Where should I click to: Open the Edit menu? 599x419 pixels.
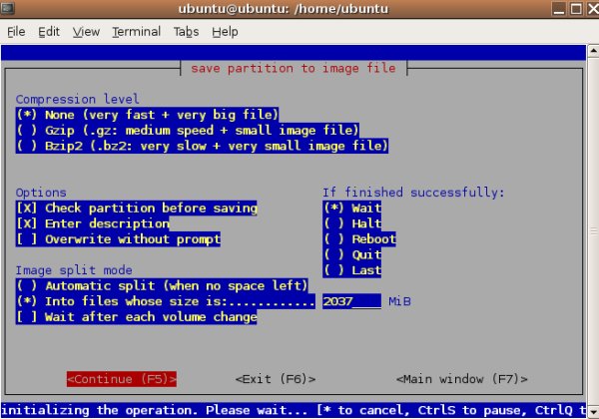coord(49,31)
